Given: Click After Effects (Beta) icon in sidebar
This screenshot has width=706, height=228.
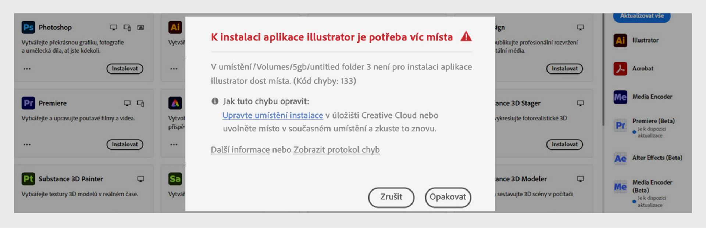Looking at the screenshot, I should (x=620, y=159).
